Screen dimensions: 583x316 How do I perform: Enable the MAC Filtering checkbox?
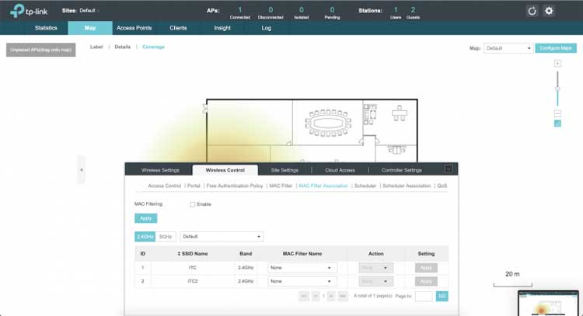click(193, 204)
